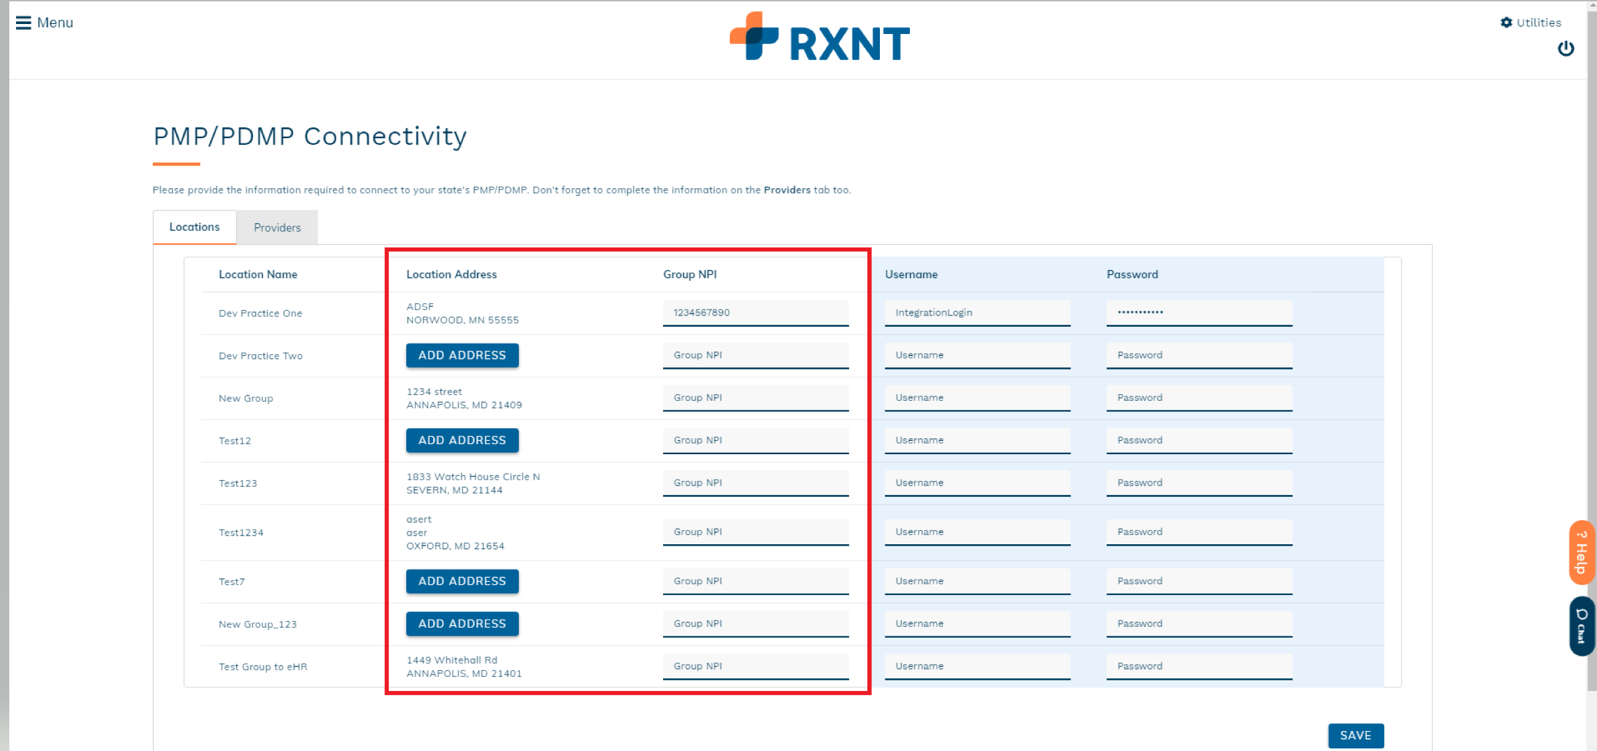Switch to the Providers tab
This screenshot has height=751, width=1597.
(x=277, y=227)
